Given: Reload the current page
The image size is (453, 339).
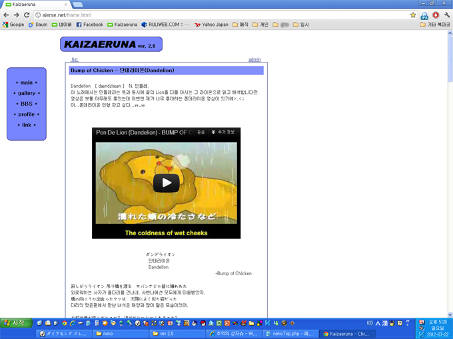Looking at the screenshot, I should point(27,15).
